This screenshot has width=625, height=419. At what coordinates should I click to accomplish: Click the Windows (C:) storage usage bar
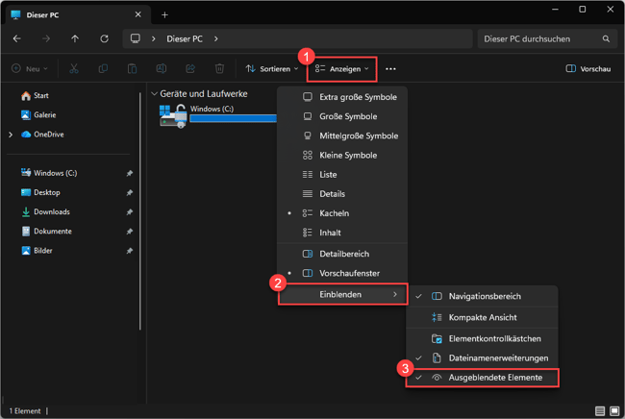pos(233,119)
